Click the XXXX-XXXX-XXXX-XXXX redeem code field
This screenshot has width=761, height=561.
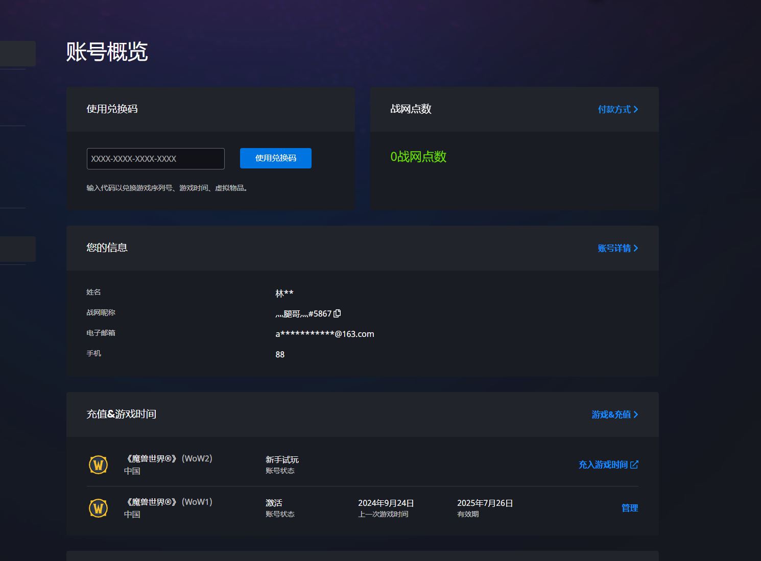click(155, 159)
